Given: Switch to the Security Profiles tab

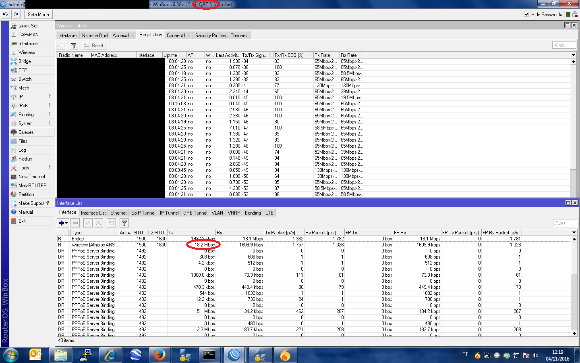Looking at the screenshot, I should [210, 35].
